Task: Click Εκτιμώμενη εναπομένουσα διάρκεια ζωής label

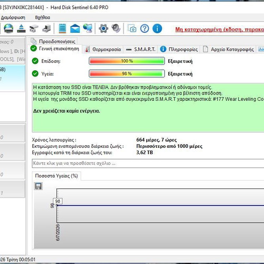Action: coord(78,146)
